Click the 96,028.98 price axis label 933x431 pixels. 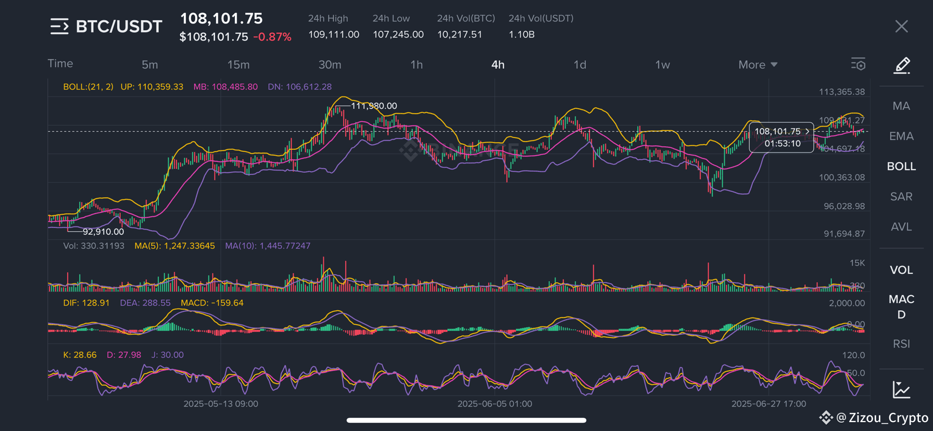point(844,206)
